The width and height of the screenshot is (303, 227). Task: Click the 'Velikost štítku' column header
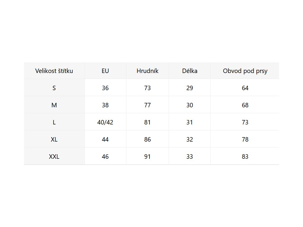click(54, 71)
